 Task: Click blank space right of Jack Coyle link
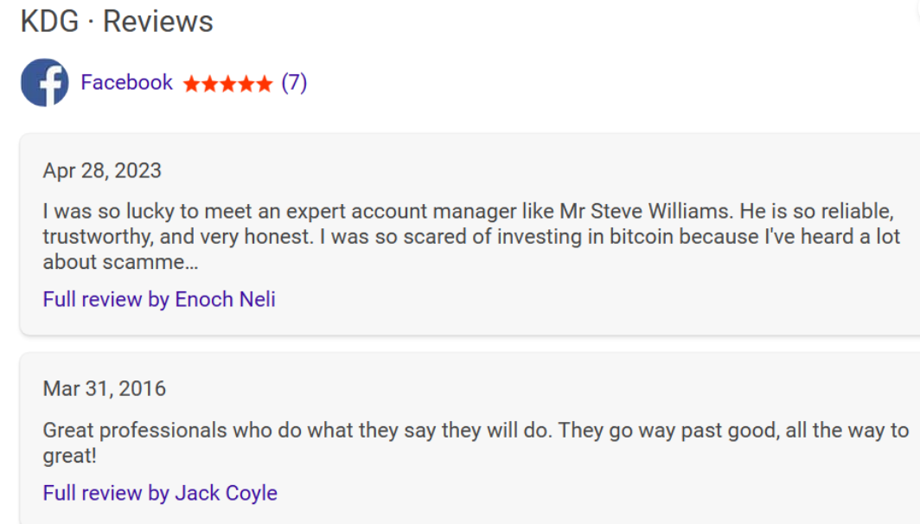[587, 493]
